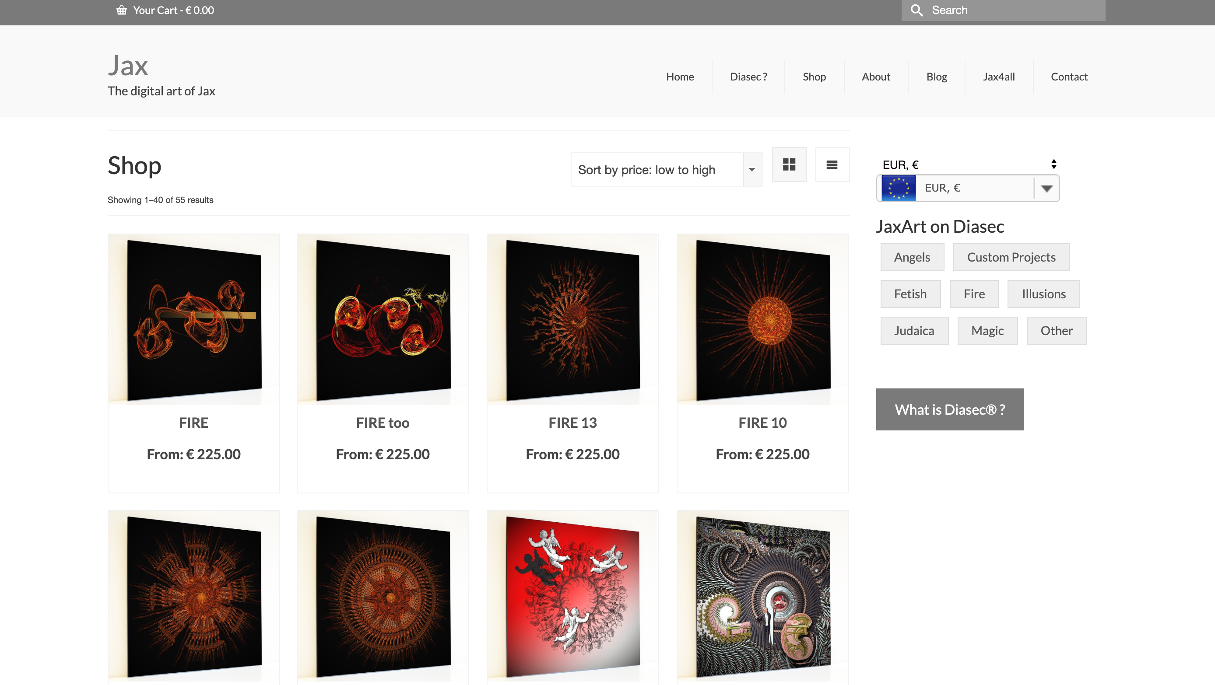Open the Jax4all navigation link

coord(998,77)
